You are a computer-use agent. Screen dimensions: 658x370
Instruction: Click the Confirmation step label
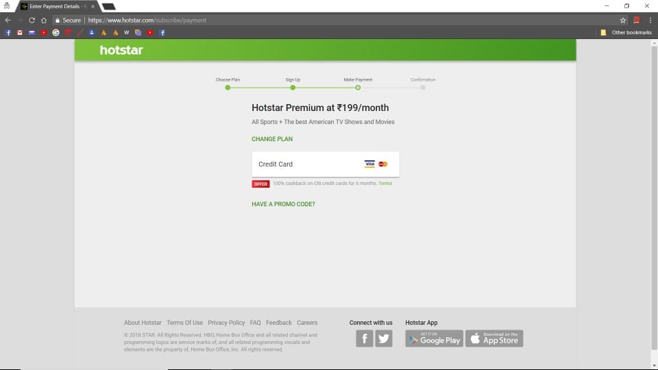tap(423, 79)
